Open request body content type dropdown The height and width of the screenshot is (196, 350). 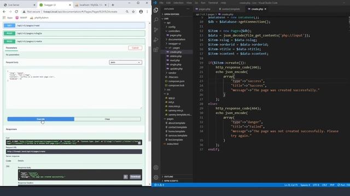point(125,63)
